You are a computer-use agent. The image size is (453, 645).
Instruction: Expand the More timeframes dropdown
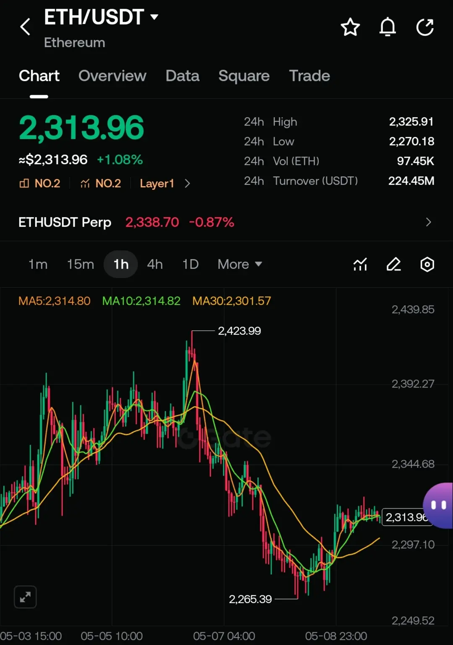coord(240,264)
